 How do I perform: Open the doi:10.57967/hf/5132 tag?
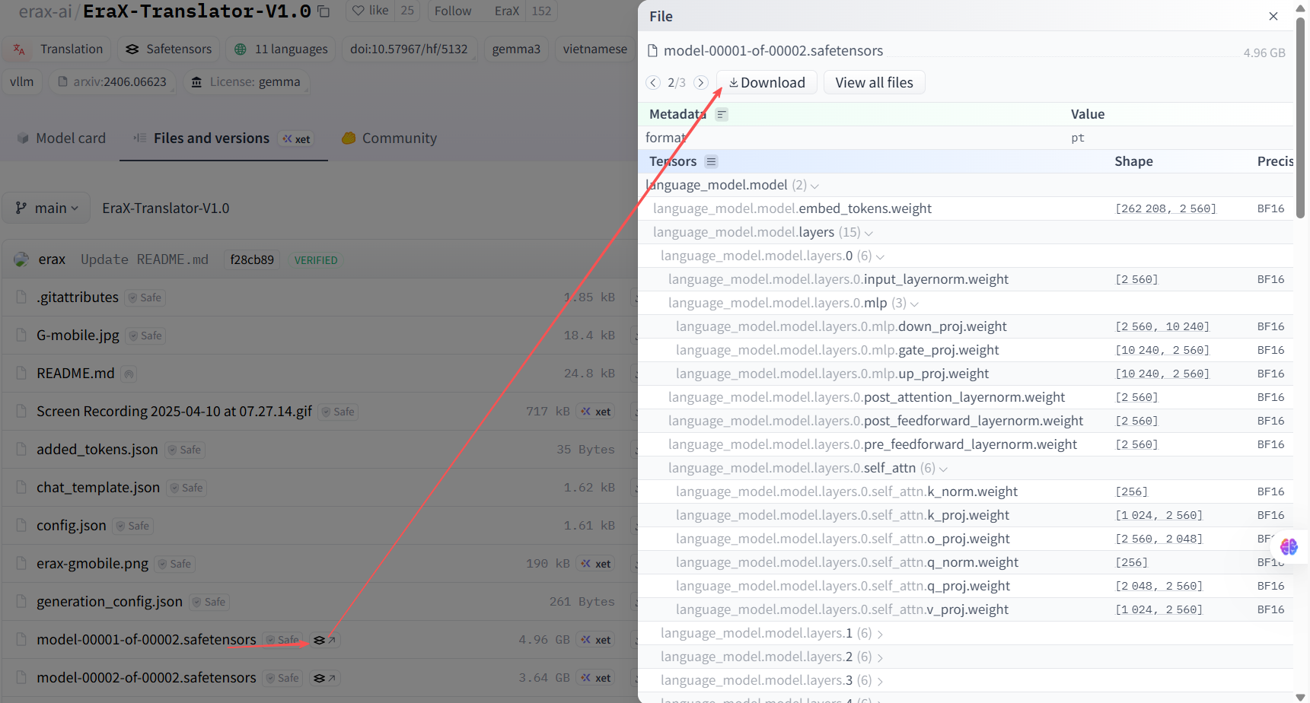[409, 49]
